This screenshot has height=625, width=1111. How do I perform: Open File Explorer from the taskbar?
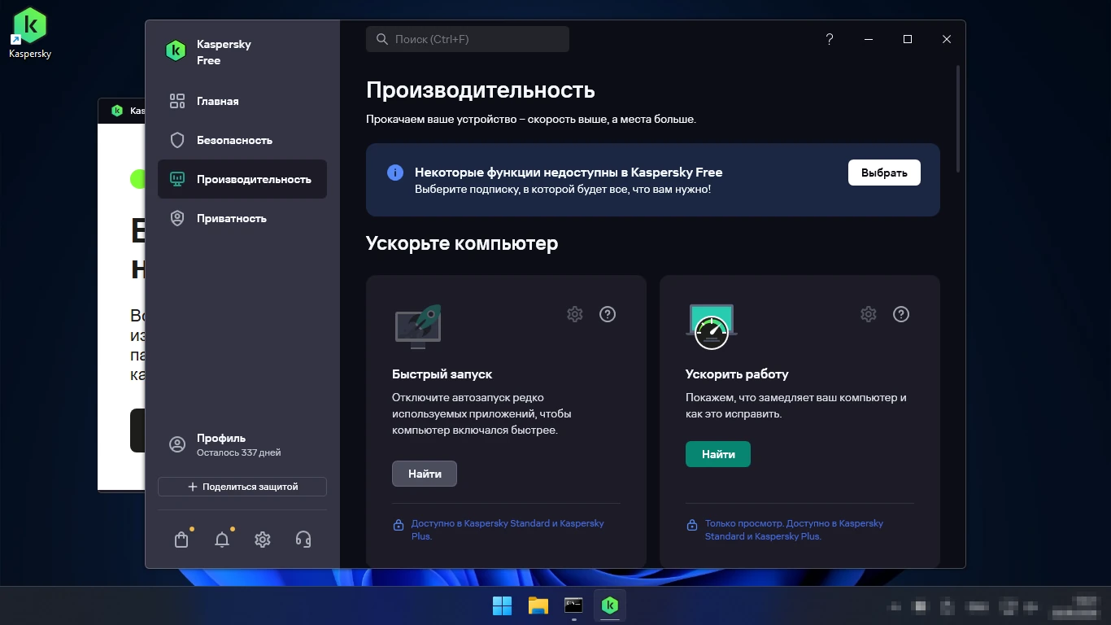point(538,605)
